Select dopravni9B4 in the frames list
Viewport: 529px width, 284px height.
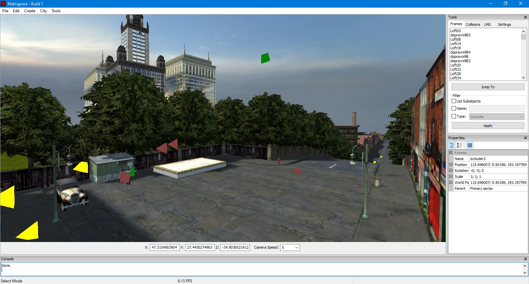460,52
